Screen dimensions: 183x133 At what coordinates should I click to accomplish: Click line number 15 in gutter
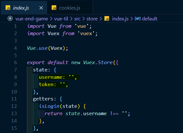tap(14, 128)
